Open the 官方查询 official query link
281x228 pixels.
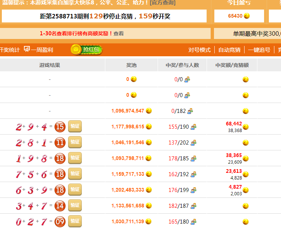[162, 3]
